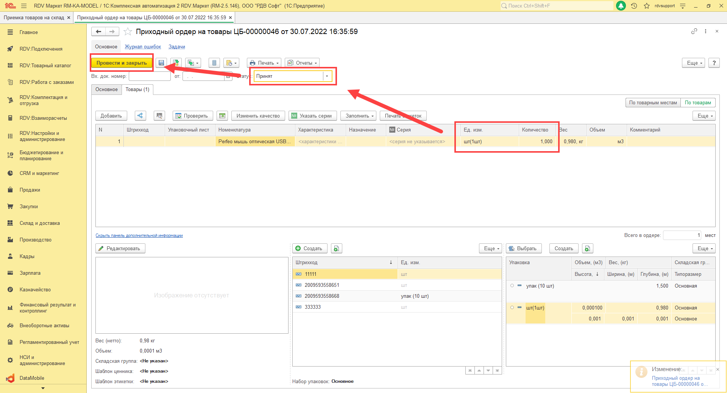Viewport: 727px width, 393px height.
Task: Click the post document icon next to save
Action: click(176, 63)
